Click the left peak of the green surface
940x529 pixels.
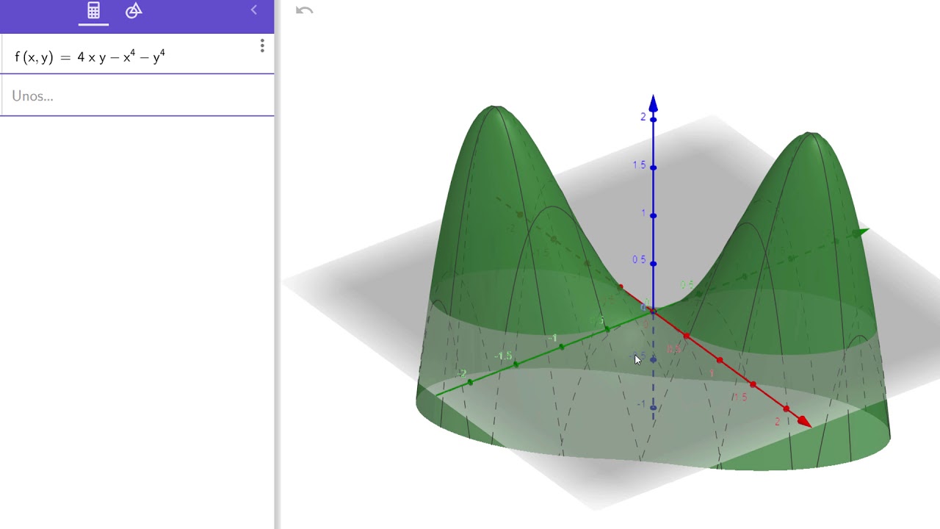(496, 110)
